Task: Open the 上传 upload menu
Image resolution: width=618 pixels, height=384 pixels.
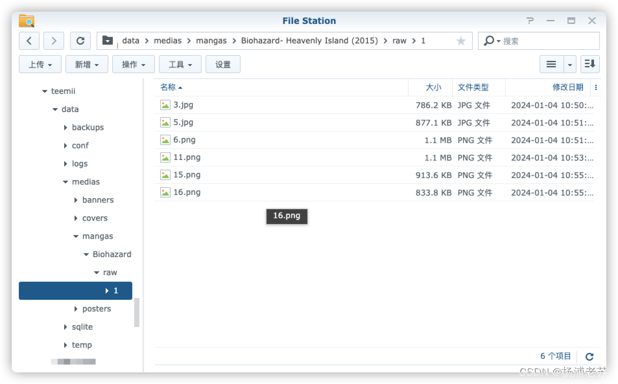Action: [40, 64]
